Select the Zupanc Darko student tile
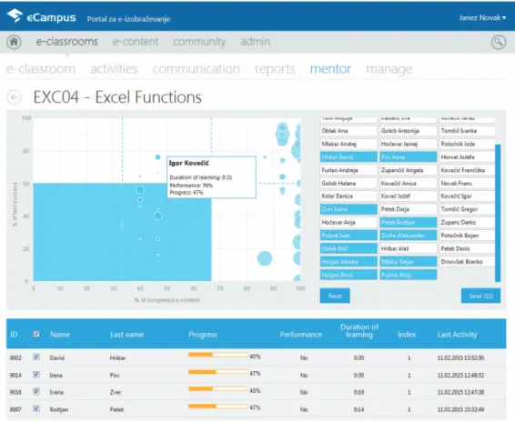This screenshot has height=423, width=515. click(x=467, y=222)
